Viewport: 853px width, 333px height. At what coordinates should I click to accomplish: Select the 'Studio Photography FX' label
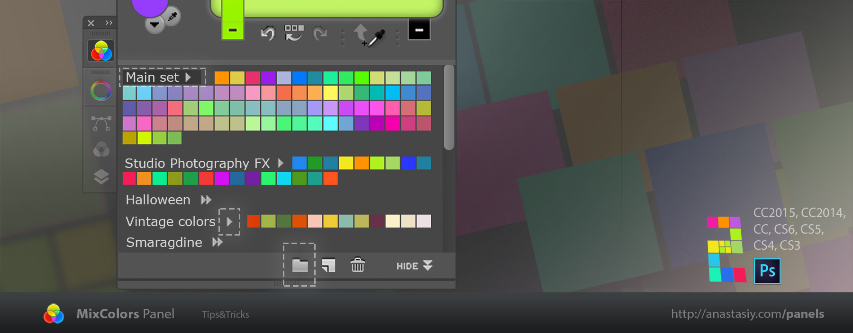(197, 164)
